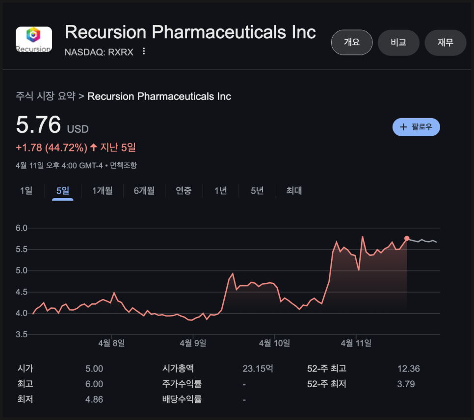The height and width of the screenshot is (420, 474).
Task: Click the Recursion Pharmaceuticals Inc title heading
Action: [190, 32]
